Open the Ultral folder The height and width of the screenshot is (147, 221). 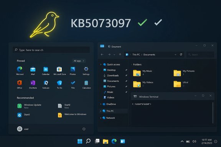tap(181, 84)
